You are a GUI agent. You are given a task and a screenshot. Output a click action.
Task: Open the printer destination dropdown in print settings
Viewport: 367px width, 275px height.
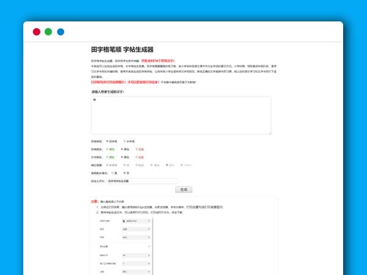(136, 219)
